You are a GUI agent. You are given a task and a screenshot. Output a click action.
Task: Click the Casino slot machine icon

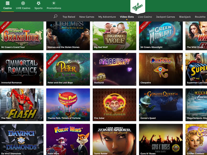coord(8,3)
